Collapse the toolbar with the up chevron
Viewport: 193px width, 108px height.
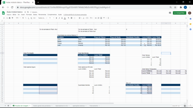[x=186, y=18]
